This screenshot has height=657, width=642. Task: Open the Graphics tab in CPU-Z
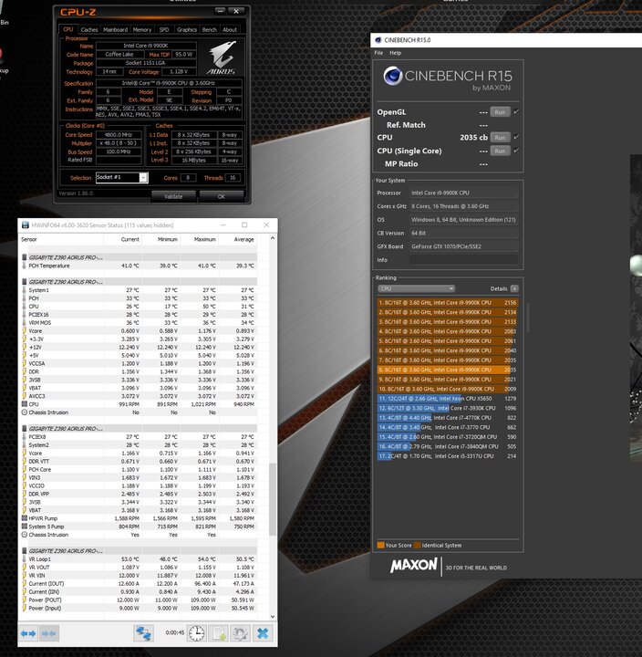pyautogui.click(x=187, y=30)
